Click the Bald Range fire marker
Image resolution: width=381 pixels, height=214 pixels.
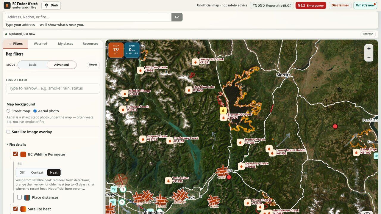pyautogui.click(x=356, y=152)
